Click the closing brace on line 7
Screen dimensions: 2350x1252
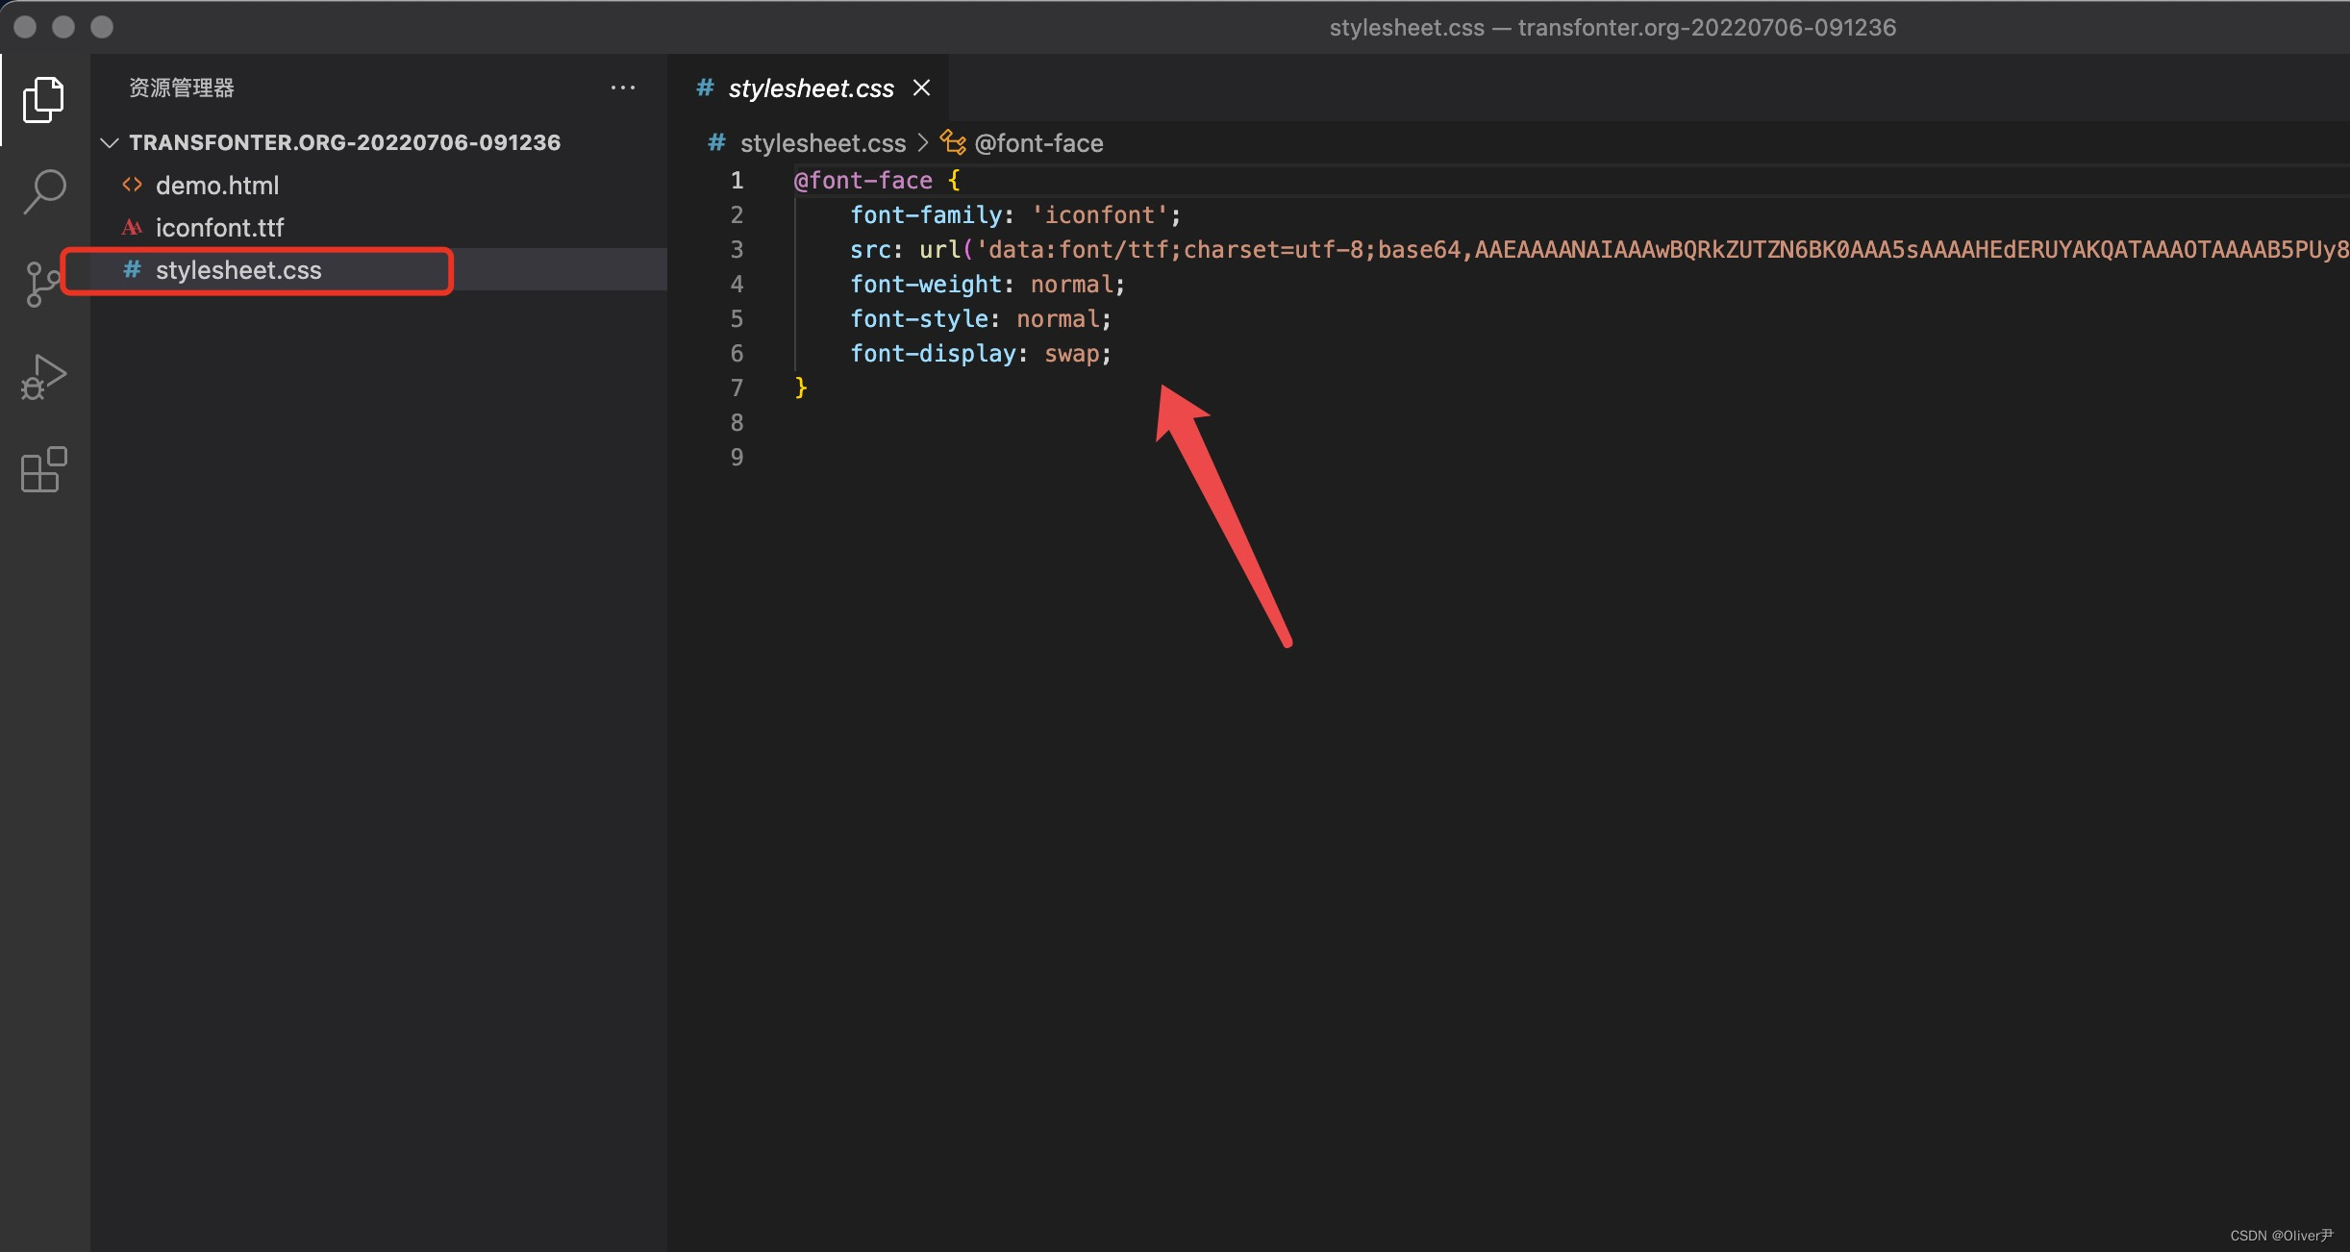[x=801, y=388]
